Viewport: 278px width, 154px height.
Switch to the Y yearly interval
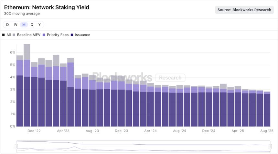(39, 25)
